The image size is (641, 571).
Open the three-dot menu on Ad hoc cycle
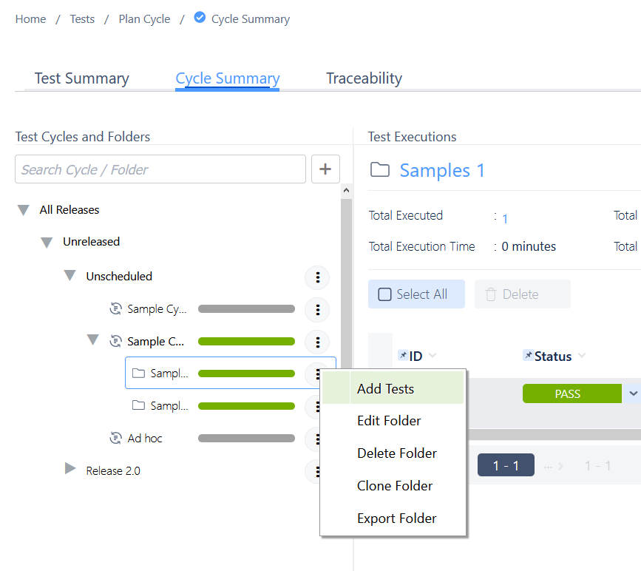click(317, 438)
